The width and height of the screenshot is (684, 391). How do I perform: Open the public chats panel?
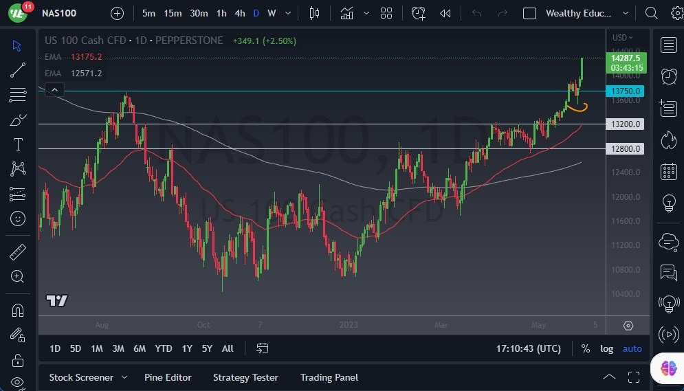(x=668, y=272)
